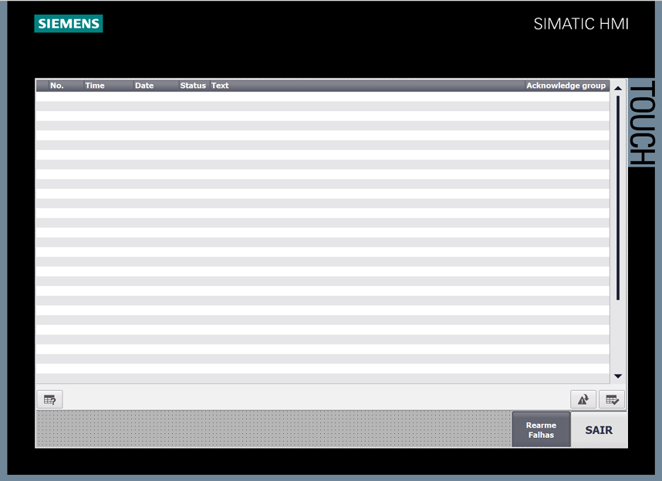Click the vertical scrollbar thumb

tap(618, 197)
